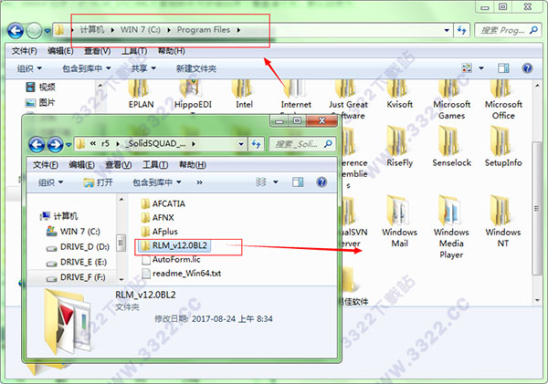This screenshot has width=548, height=384.
Task: Open 包含到库中 dropdown in Program Files window
Action: coord(87,68)
